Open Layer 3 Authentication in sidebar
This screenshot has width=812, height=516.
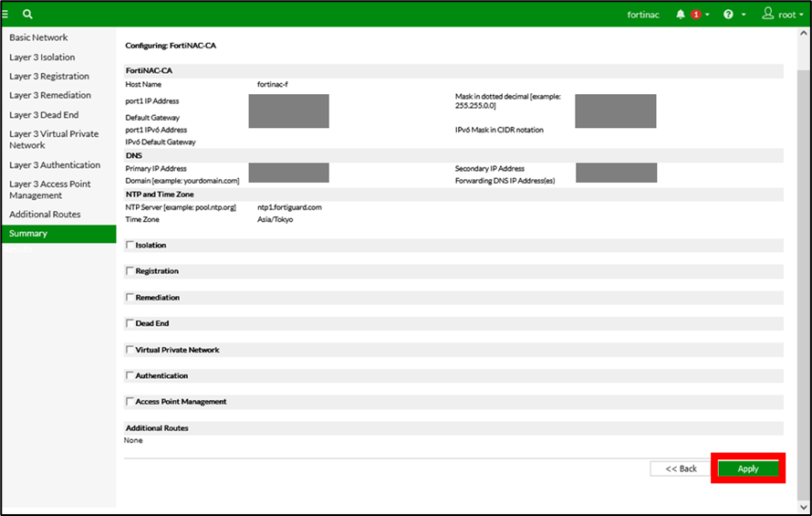55,165
